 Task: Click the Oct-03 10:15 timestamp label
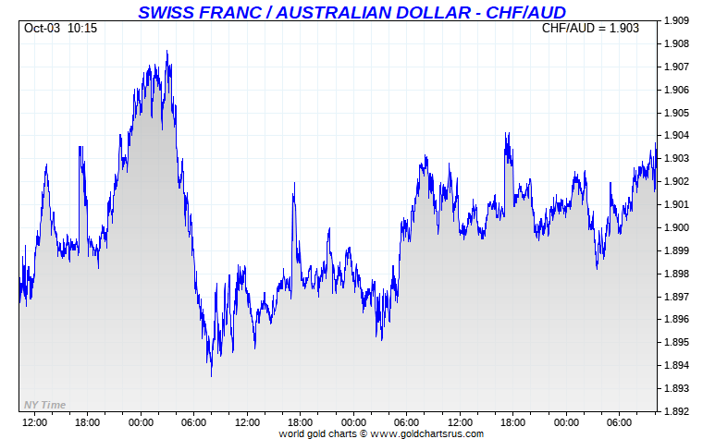pyautogui.click(x=60, y=29)
